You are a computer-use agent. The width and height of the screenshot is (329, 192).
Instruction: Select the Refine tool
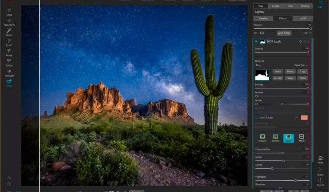tap(9, 62)
